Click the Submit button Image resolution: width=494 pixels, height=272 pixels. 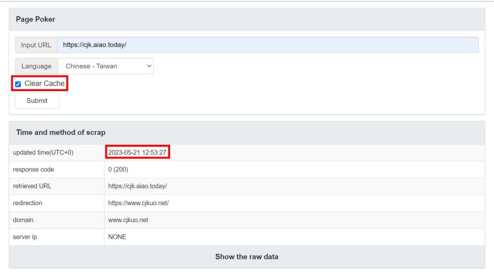pos(37,101)
